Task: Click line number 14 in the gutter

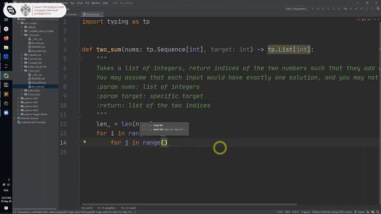Action: 63,143
